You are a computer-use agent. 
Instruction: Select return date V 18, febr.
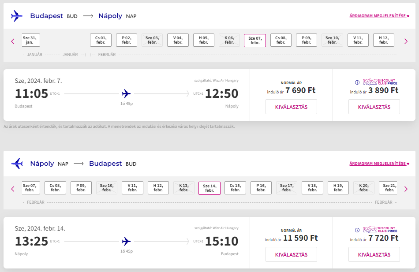point(312,188)
